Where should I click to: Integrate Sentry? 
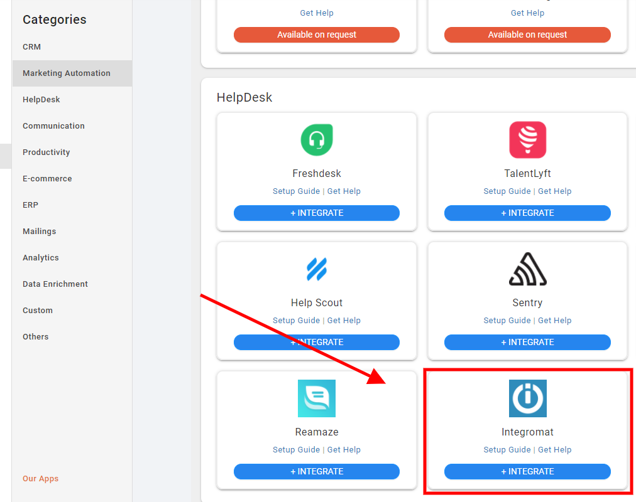pyautogui.click(x=528, y=342)
